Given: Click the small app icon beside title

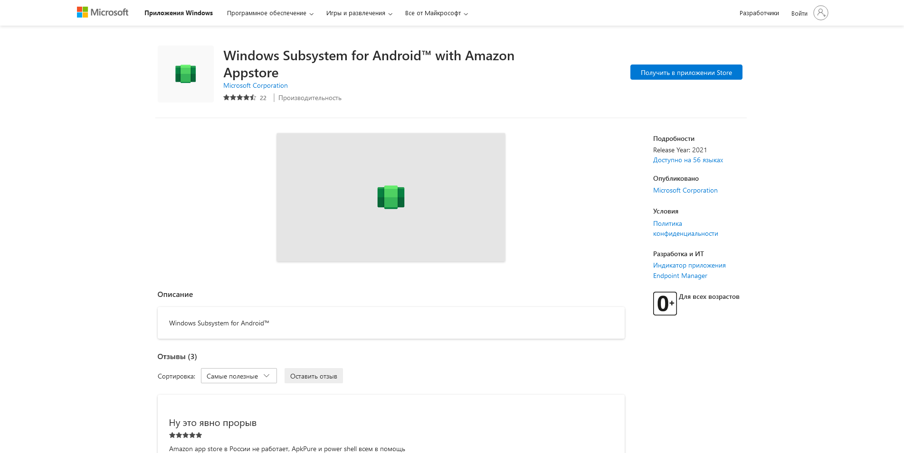Looking at the screenshot, I should click(186, 74).
